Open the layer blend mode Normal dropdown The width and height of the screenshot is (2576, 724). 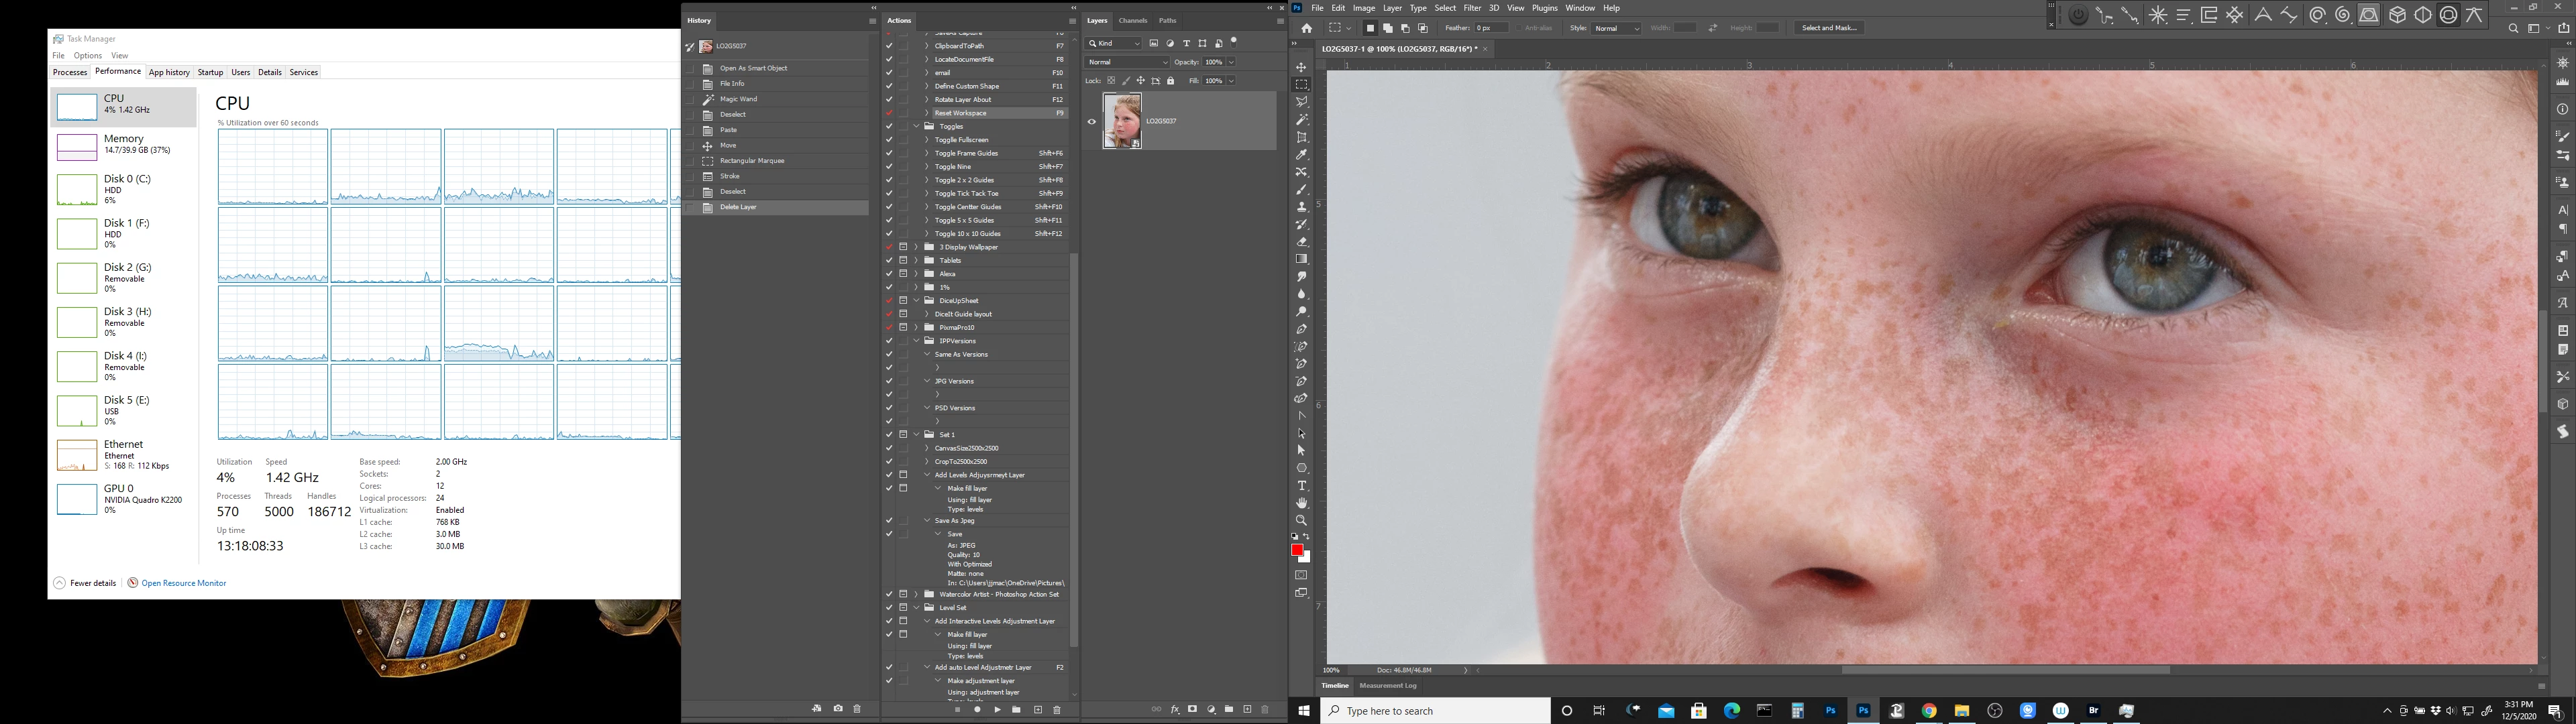[1127, 62]
